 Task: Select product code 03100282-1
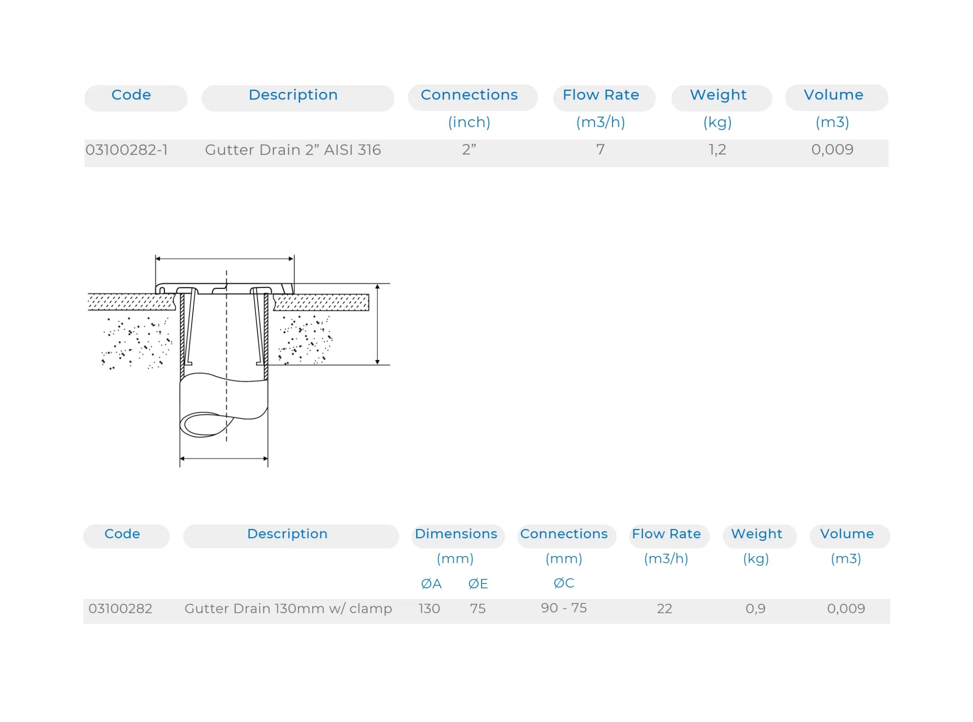127,150
